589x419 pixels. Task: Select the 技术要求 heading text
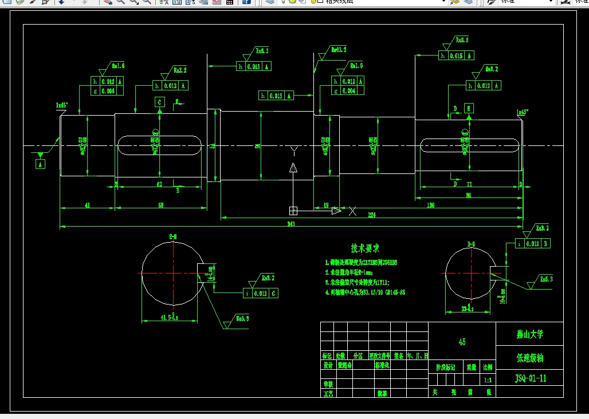(x=365, y=248)
